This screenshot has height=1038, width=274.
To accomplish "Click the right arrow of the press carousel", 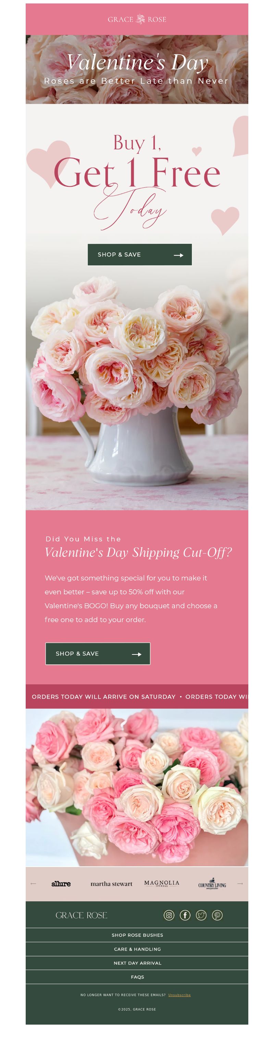I will tap(240, 884).
